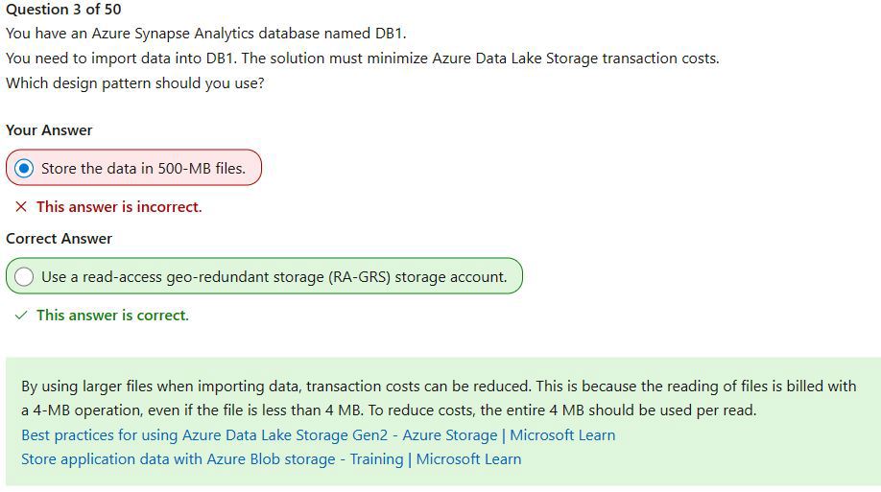Viewport: 881px width, 492px height.
Task: Click the red X incorrect icon
Action: point(21,207)
